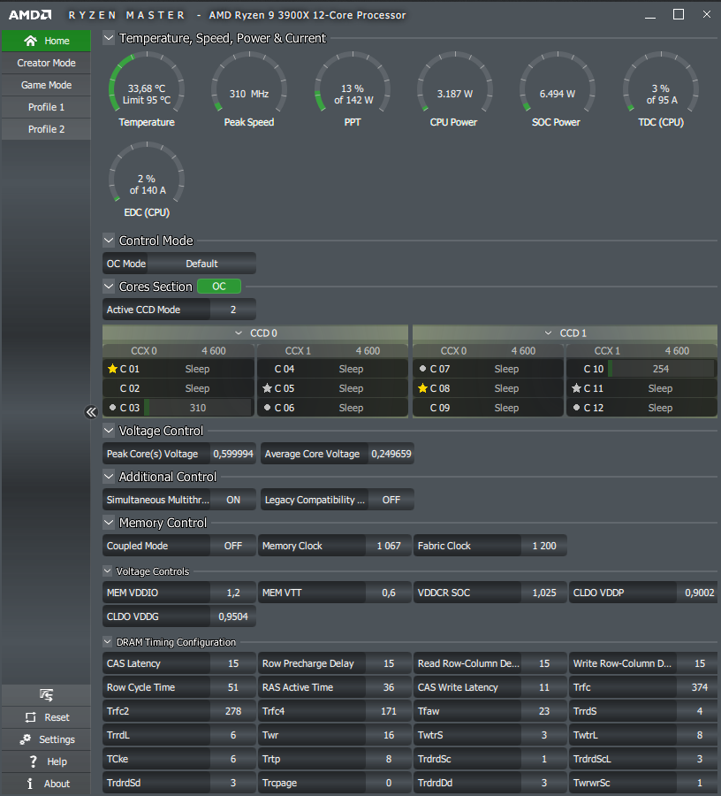Click the dot marker on core C 06
Image resolution: width=721 pixels, height=796 pixels.
267,407
